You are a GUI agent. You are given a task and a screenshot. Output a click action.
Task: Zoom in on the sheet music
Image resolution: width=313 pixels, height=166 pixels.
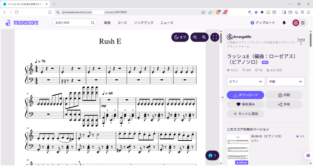tap(204, 37)
